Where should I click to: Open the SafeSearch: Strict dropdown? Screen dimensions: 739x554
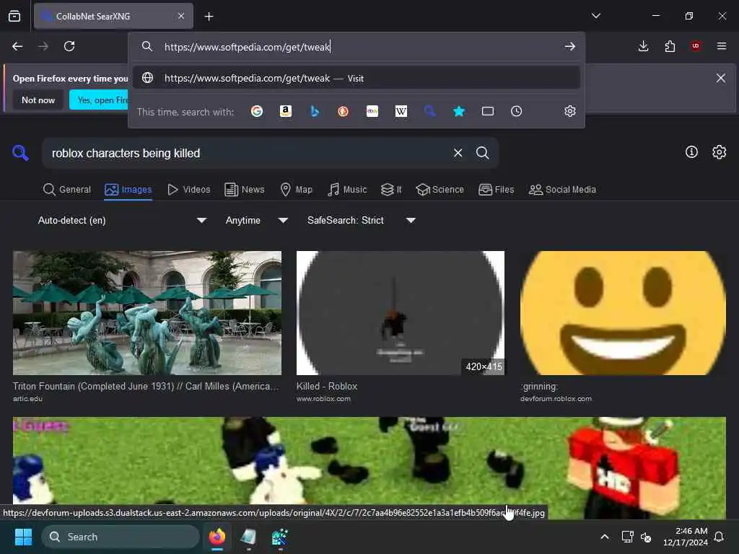361,220
